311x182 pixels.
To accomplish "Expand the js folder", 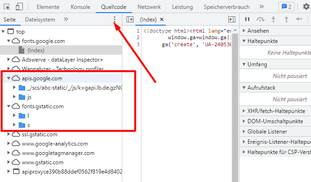I will (14, 97).
